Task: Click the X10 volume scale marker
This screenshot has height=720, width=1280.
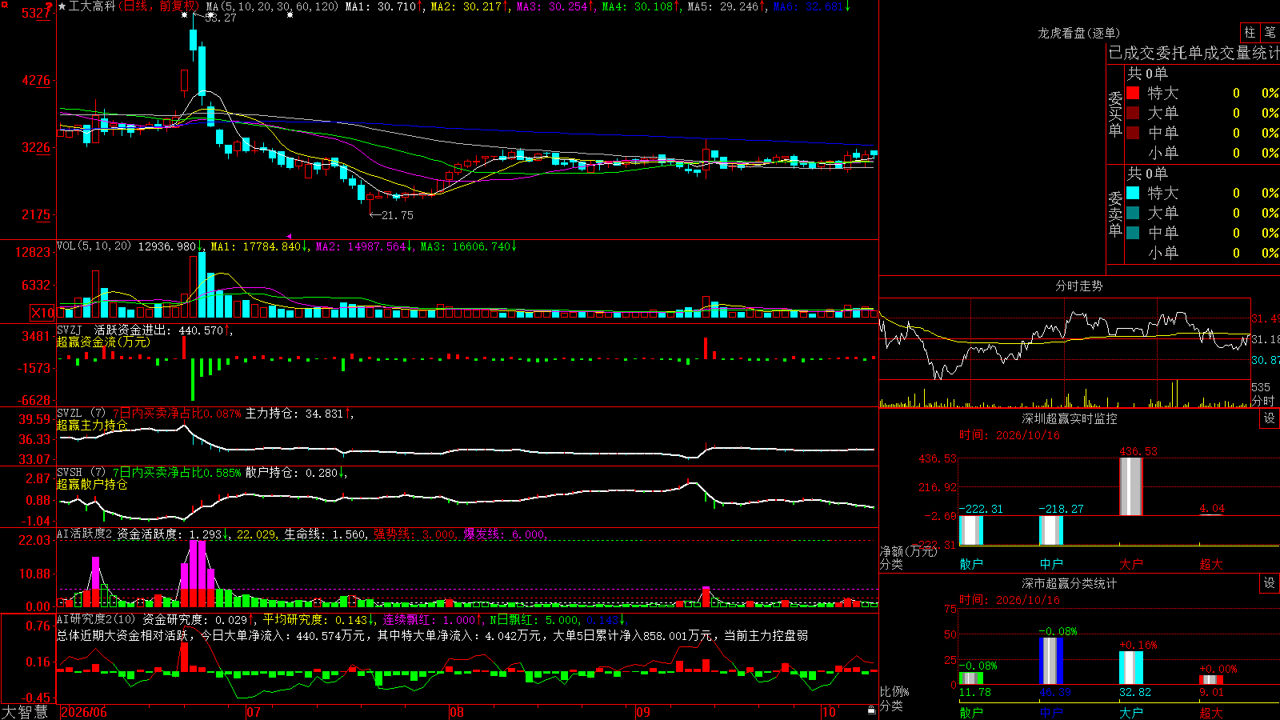Action: click(42, 313)
